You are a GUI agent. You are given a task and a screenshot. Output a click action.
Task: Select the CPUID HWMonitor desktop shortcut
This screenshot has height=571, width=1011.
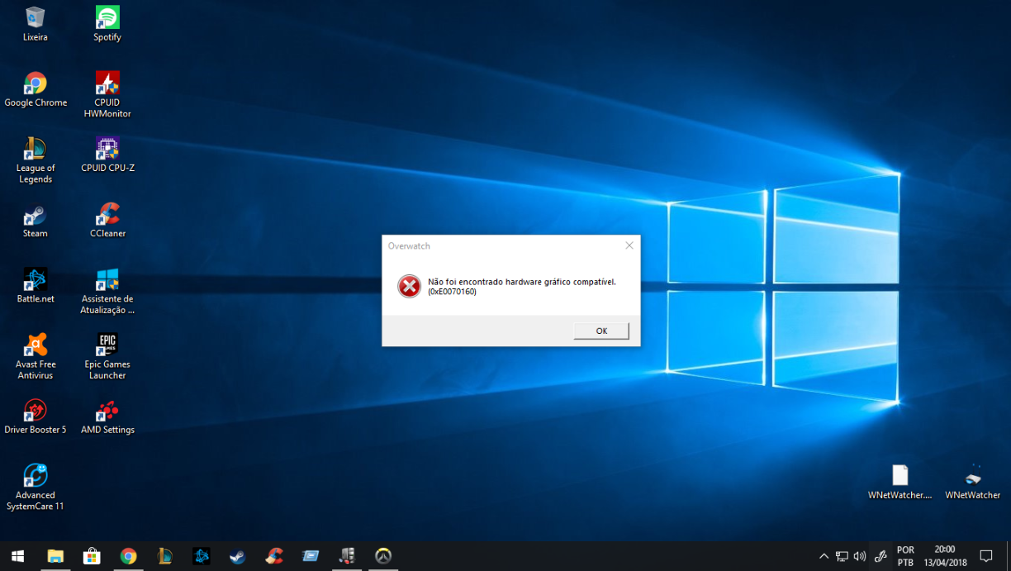[x=107, y=94]
